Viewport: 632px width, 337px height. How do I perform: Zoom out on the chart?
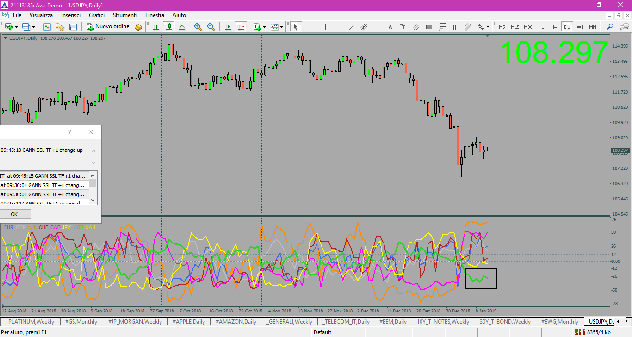[211, 27]
